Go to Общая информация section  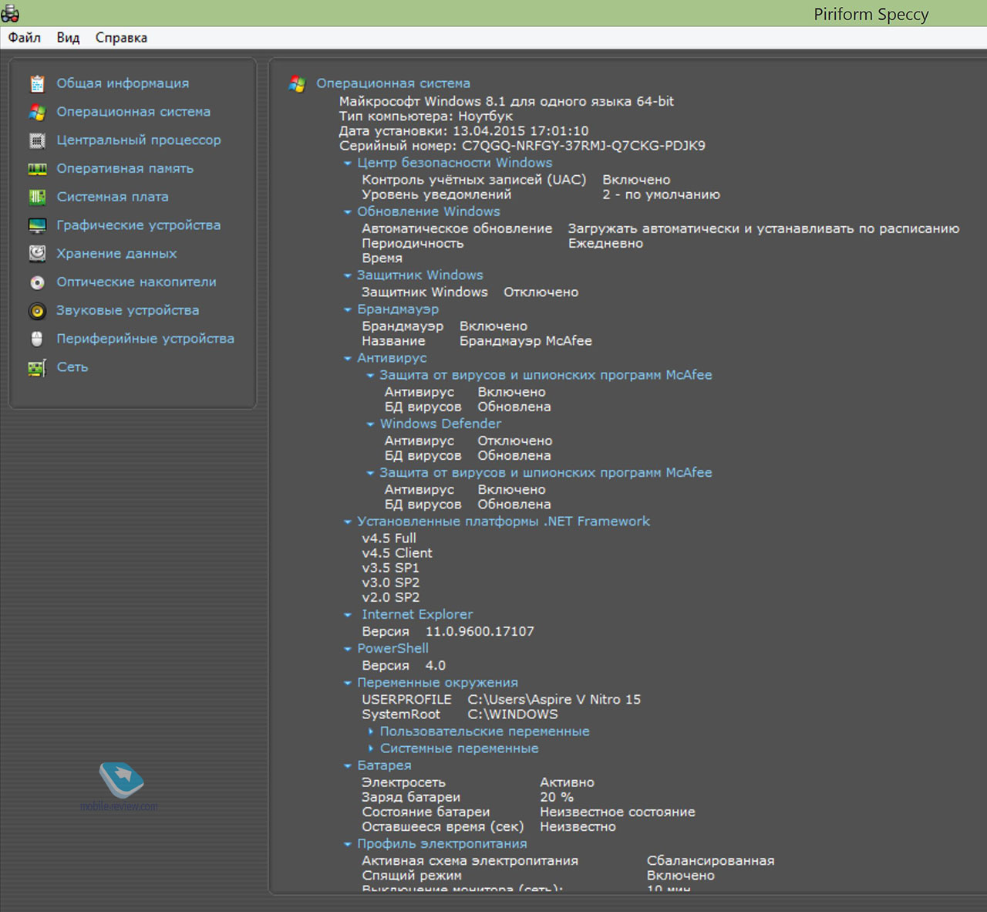[123, 83]
